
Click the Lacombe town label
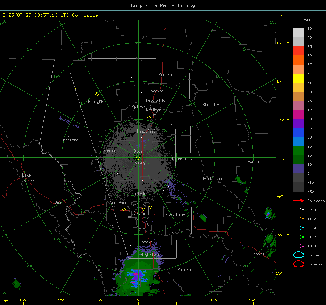[156, 91]
